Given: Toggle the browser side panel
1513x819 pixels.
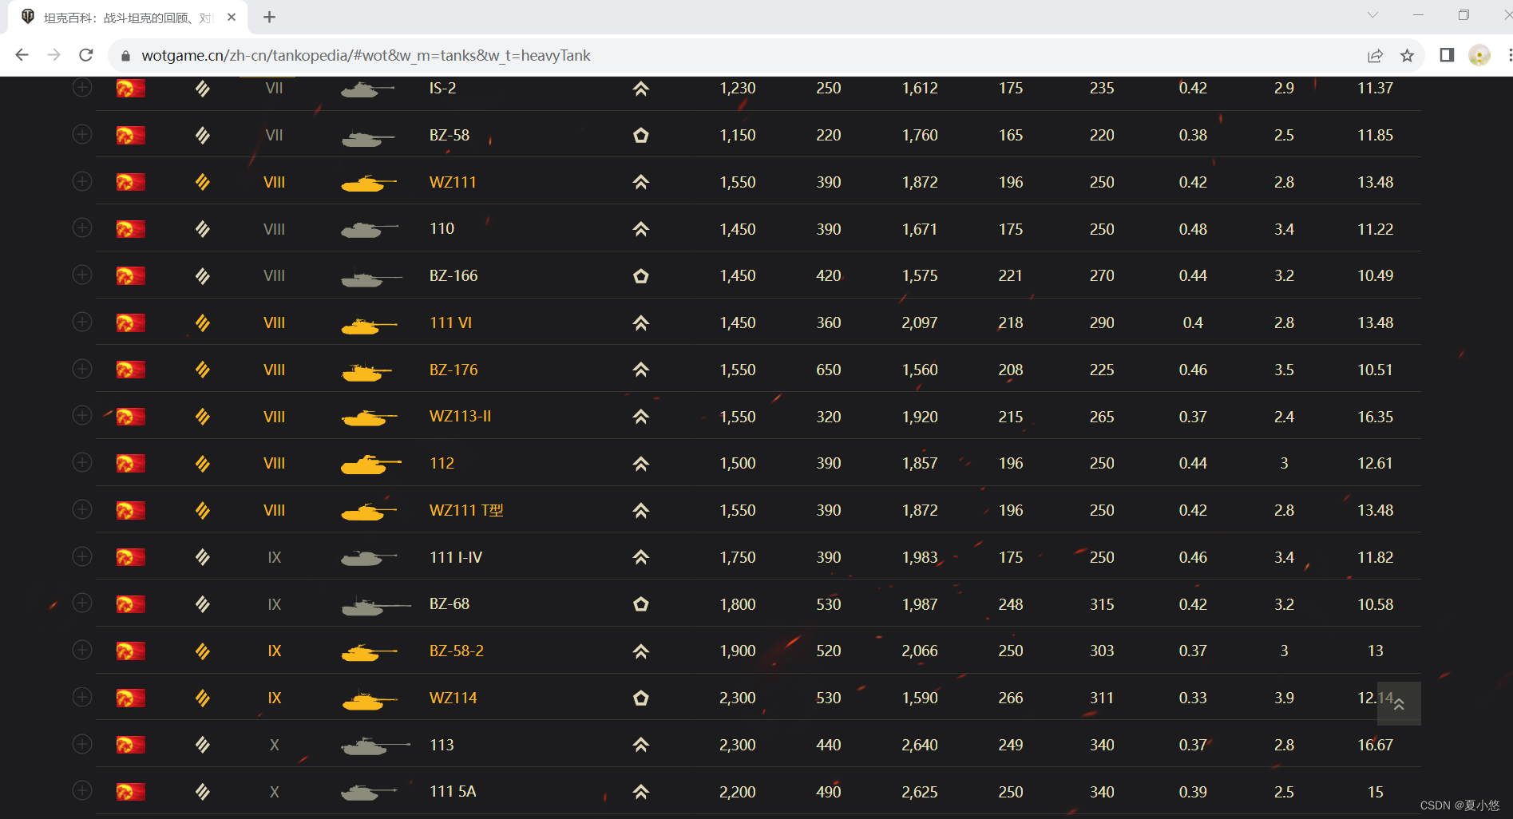Looking at the screenshot, I should [1447, 55].
